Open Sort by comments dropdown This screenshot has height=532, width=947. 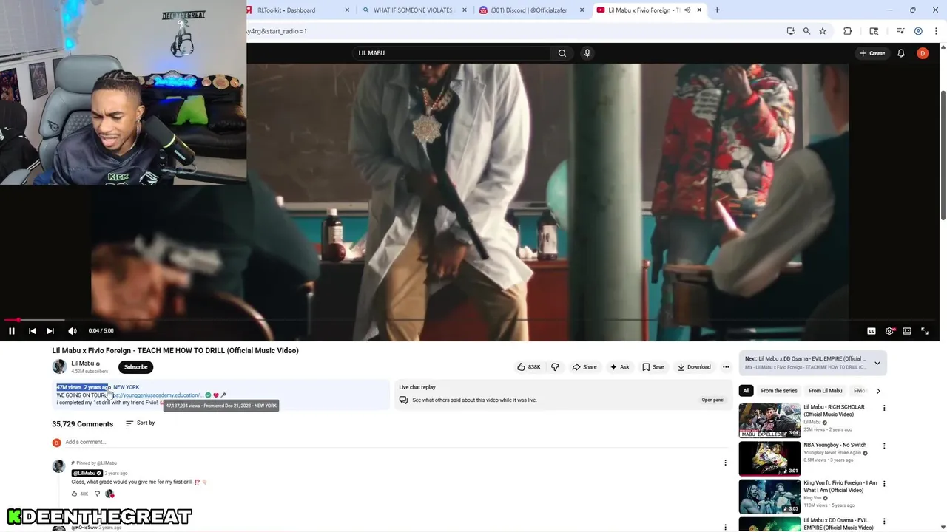pyautogui.click(x=140, y=423)
